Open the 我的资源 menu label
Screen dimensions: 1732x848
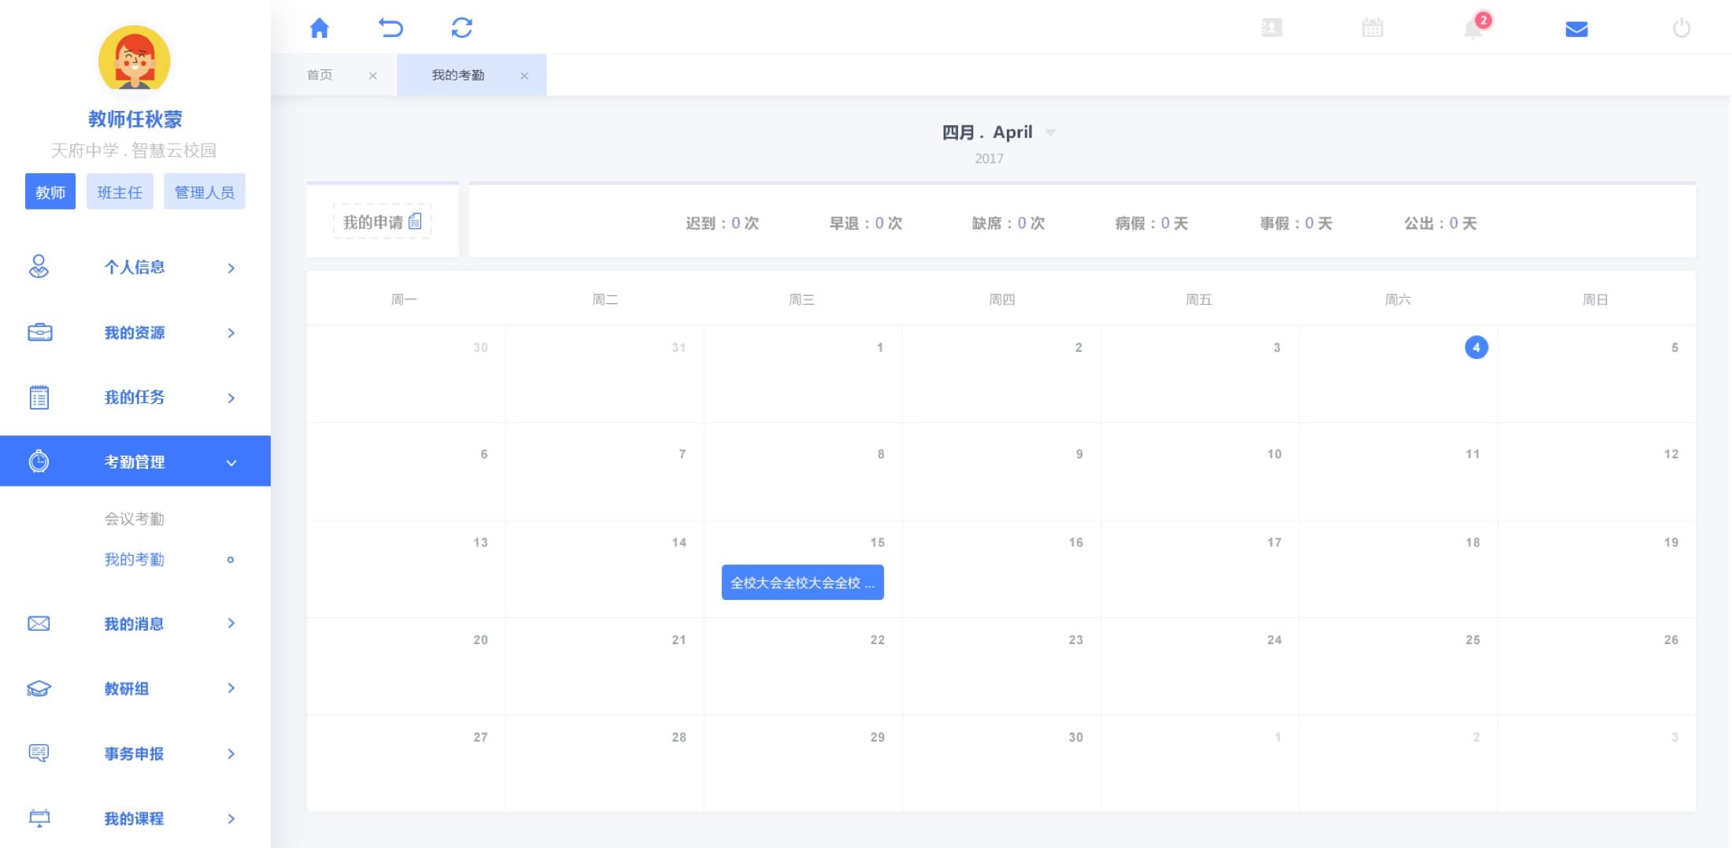click(135, 332)
